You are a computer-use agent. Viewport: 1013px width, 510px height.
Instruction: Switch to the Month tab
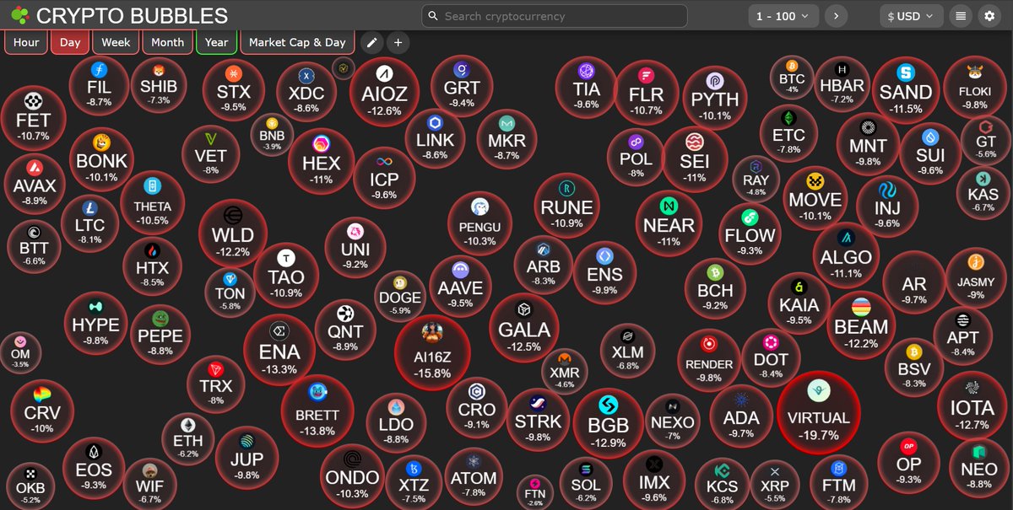(167, 42)
